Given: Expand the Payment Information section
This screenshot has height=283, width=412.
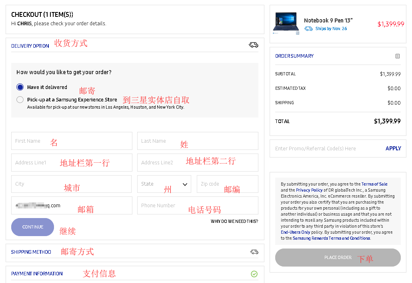Looking at the screenshot, I should pyautogui.click(x=37, y=274).
